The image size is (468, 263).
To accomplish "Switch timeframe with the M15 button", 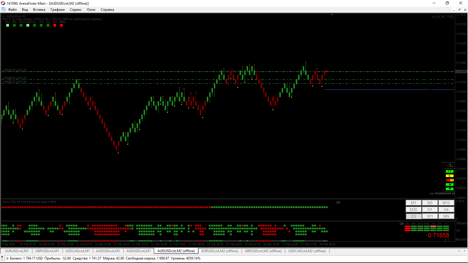I will coord(446,203).
